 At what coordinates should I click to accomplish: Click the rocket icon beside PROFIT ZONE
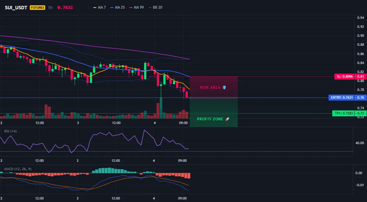coord(227,119)
